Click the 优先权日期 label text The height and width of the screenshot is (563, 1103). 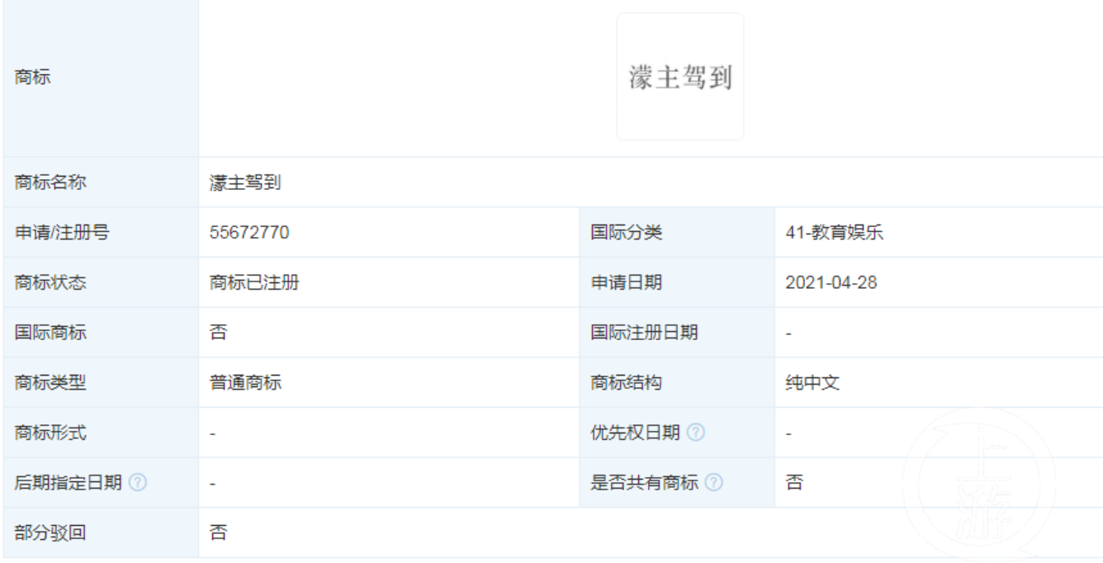click(x=635, y=433)
